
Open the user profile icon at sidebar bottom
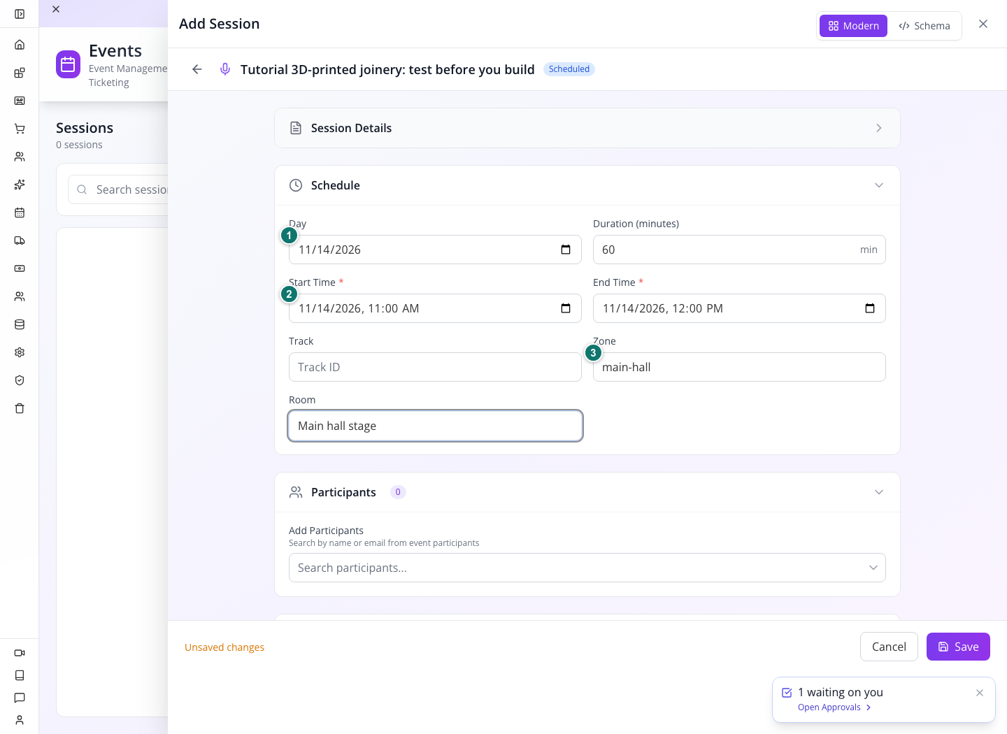[20, 720]
